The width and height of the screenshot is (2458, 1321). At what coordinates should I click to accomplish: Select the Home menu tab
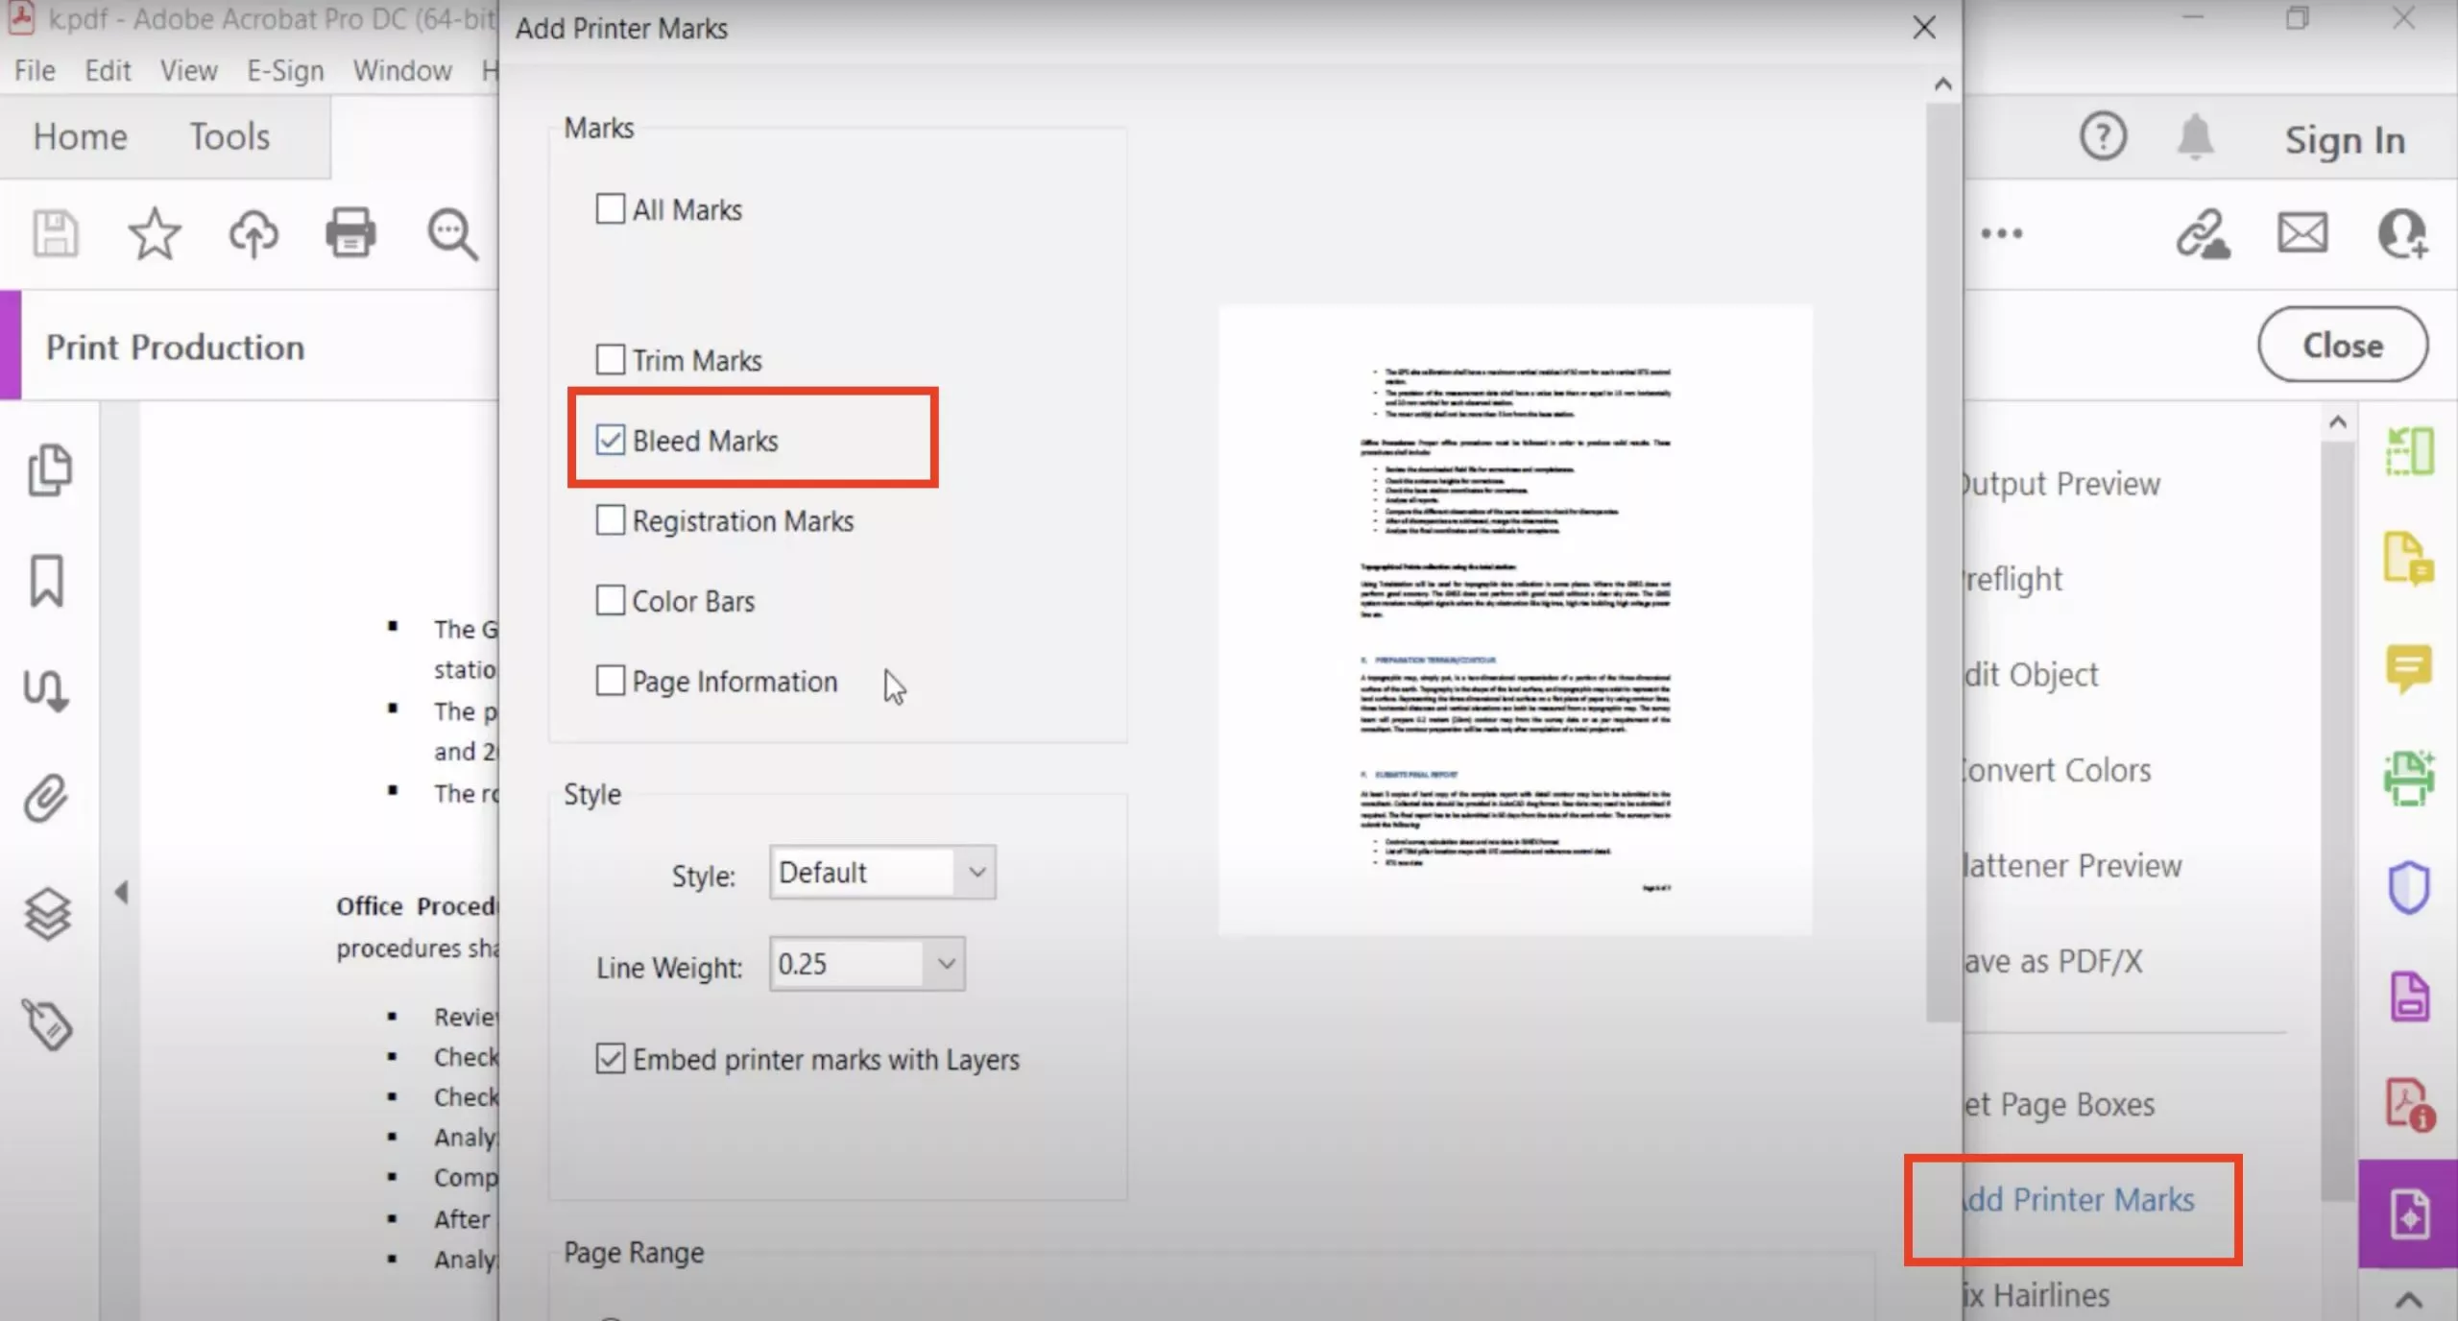click(78, 136)
